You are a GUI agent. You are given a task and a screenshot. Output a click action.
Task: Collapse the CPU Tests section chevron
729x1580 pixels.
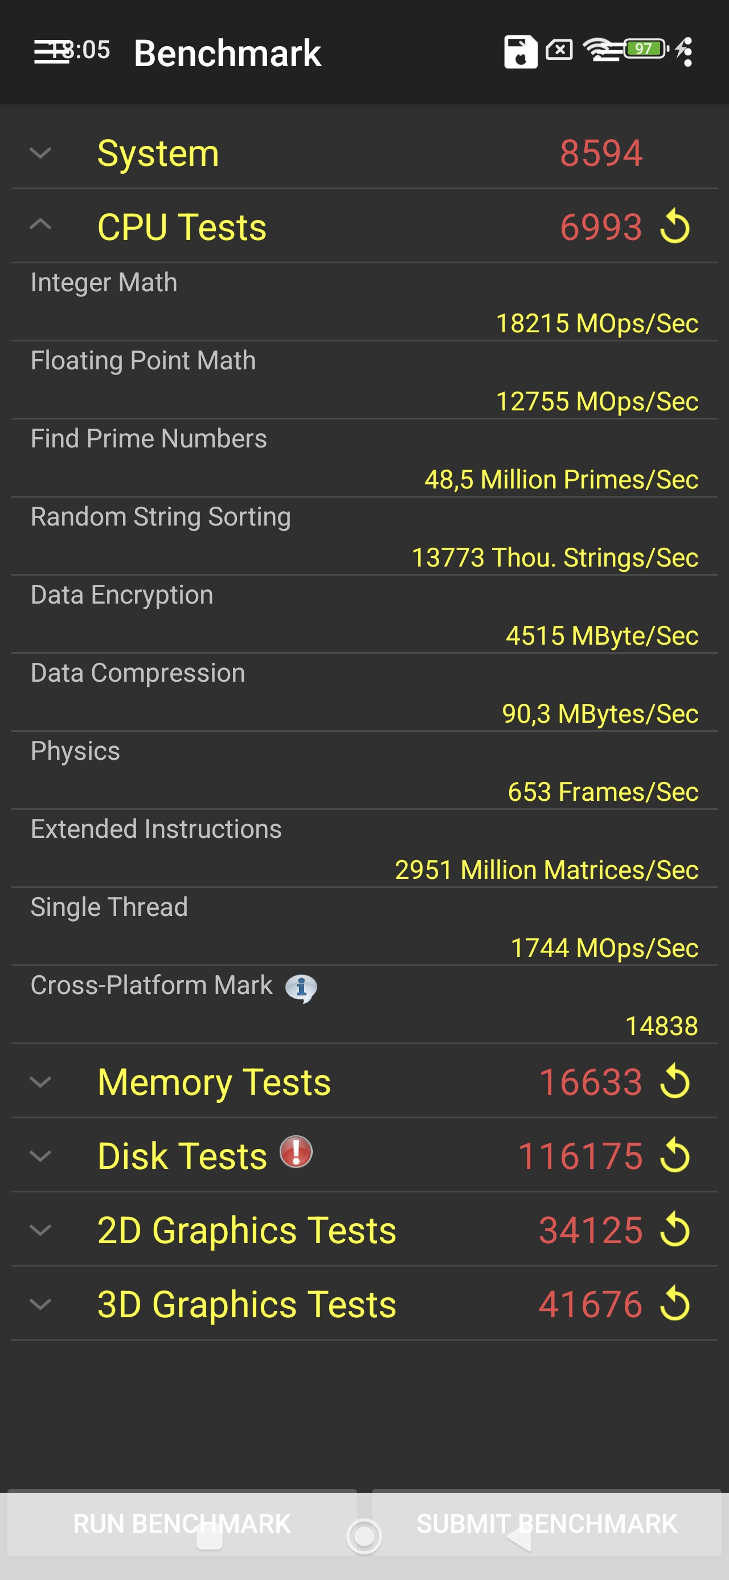coord(40,225)
